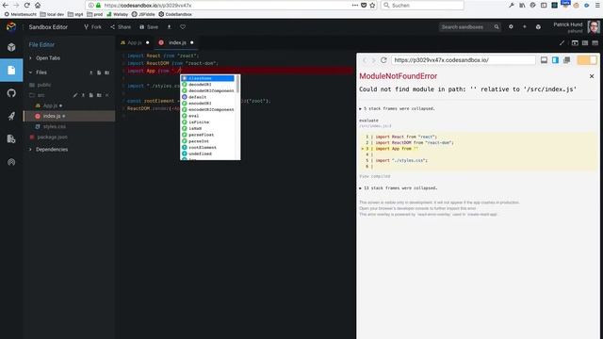Viewport: 603px width, 339px height.
Task: Select encodeURIComponent autocomplete suggestion
Action: (x=207, y=109)
